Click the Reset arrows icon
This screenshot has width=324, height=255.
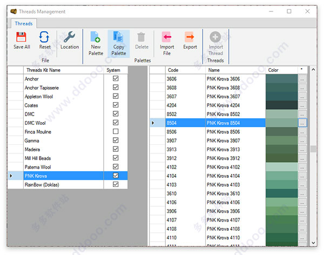pos(44,37)
